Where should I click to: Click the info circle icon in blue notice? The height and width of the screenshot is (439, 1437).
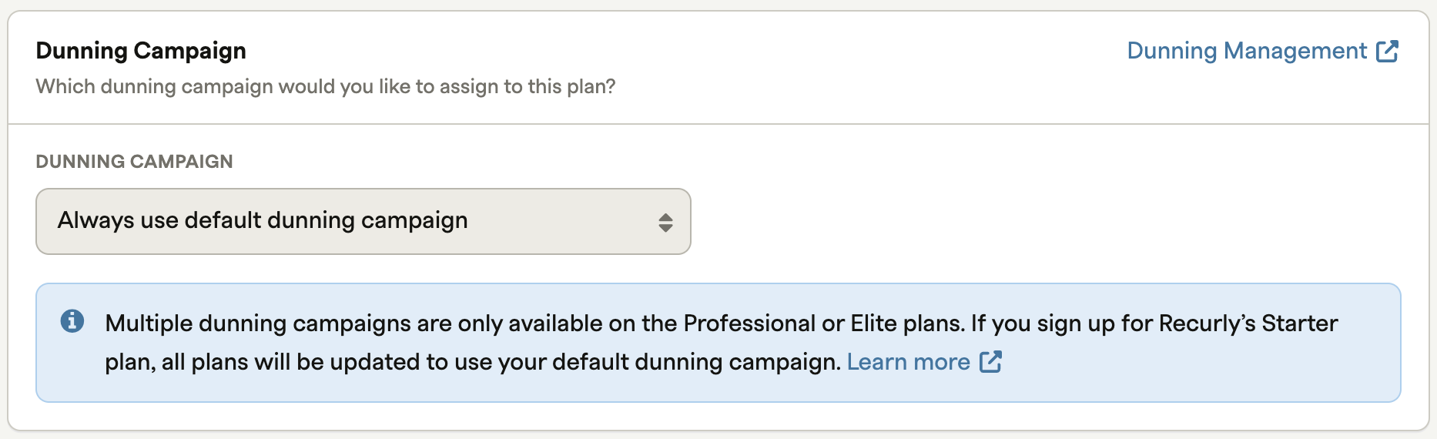[72, 320]
